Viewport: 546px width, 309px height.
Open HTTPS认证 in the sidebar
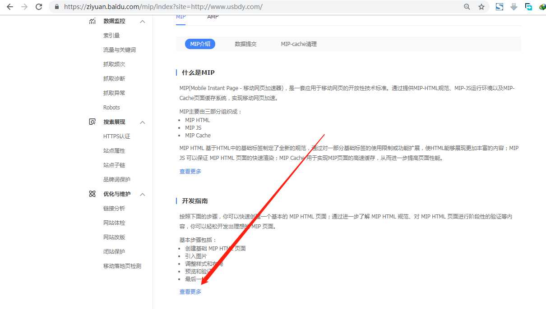(117, 136)
